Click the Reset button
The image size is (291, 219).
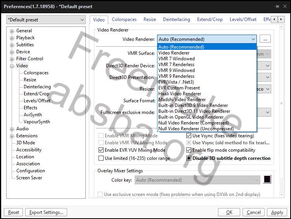click(13, 212)
